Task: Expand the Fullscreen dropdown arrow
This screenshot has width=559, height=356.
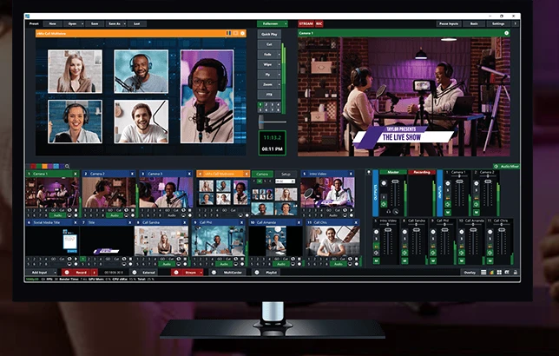Action: coord(286,24)
